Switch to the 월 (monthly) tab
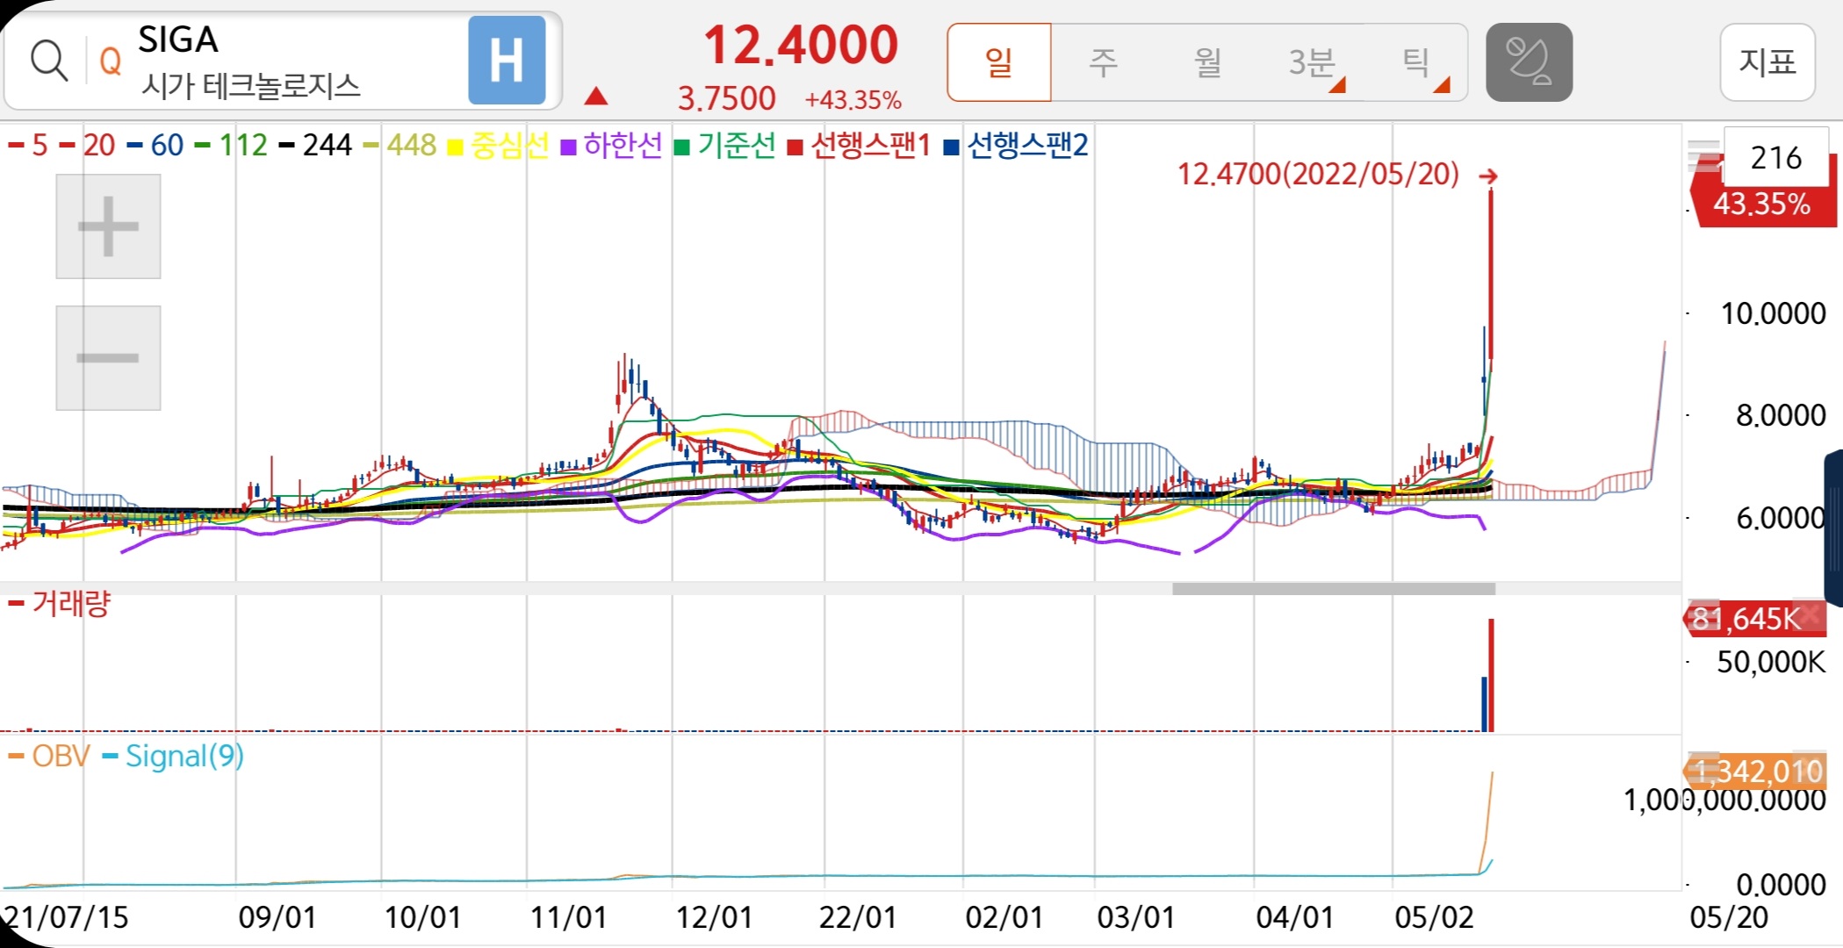Image resolution: width=1843 pixels, height=948 pixels. [x=1207, y=62]
